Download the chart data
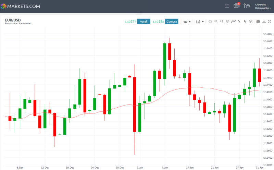 click(264, 22)
